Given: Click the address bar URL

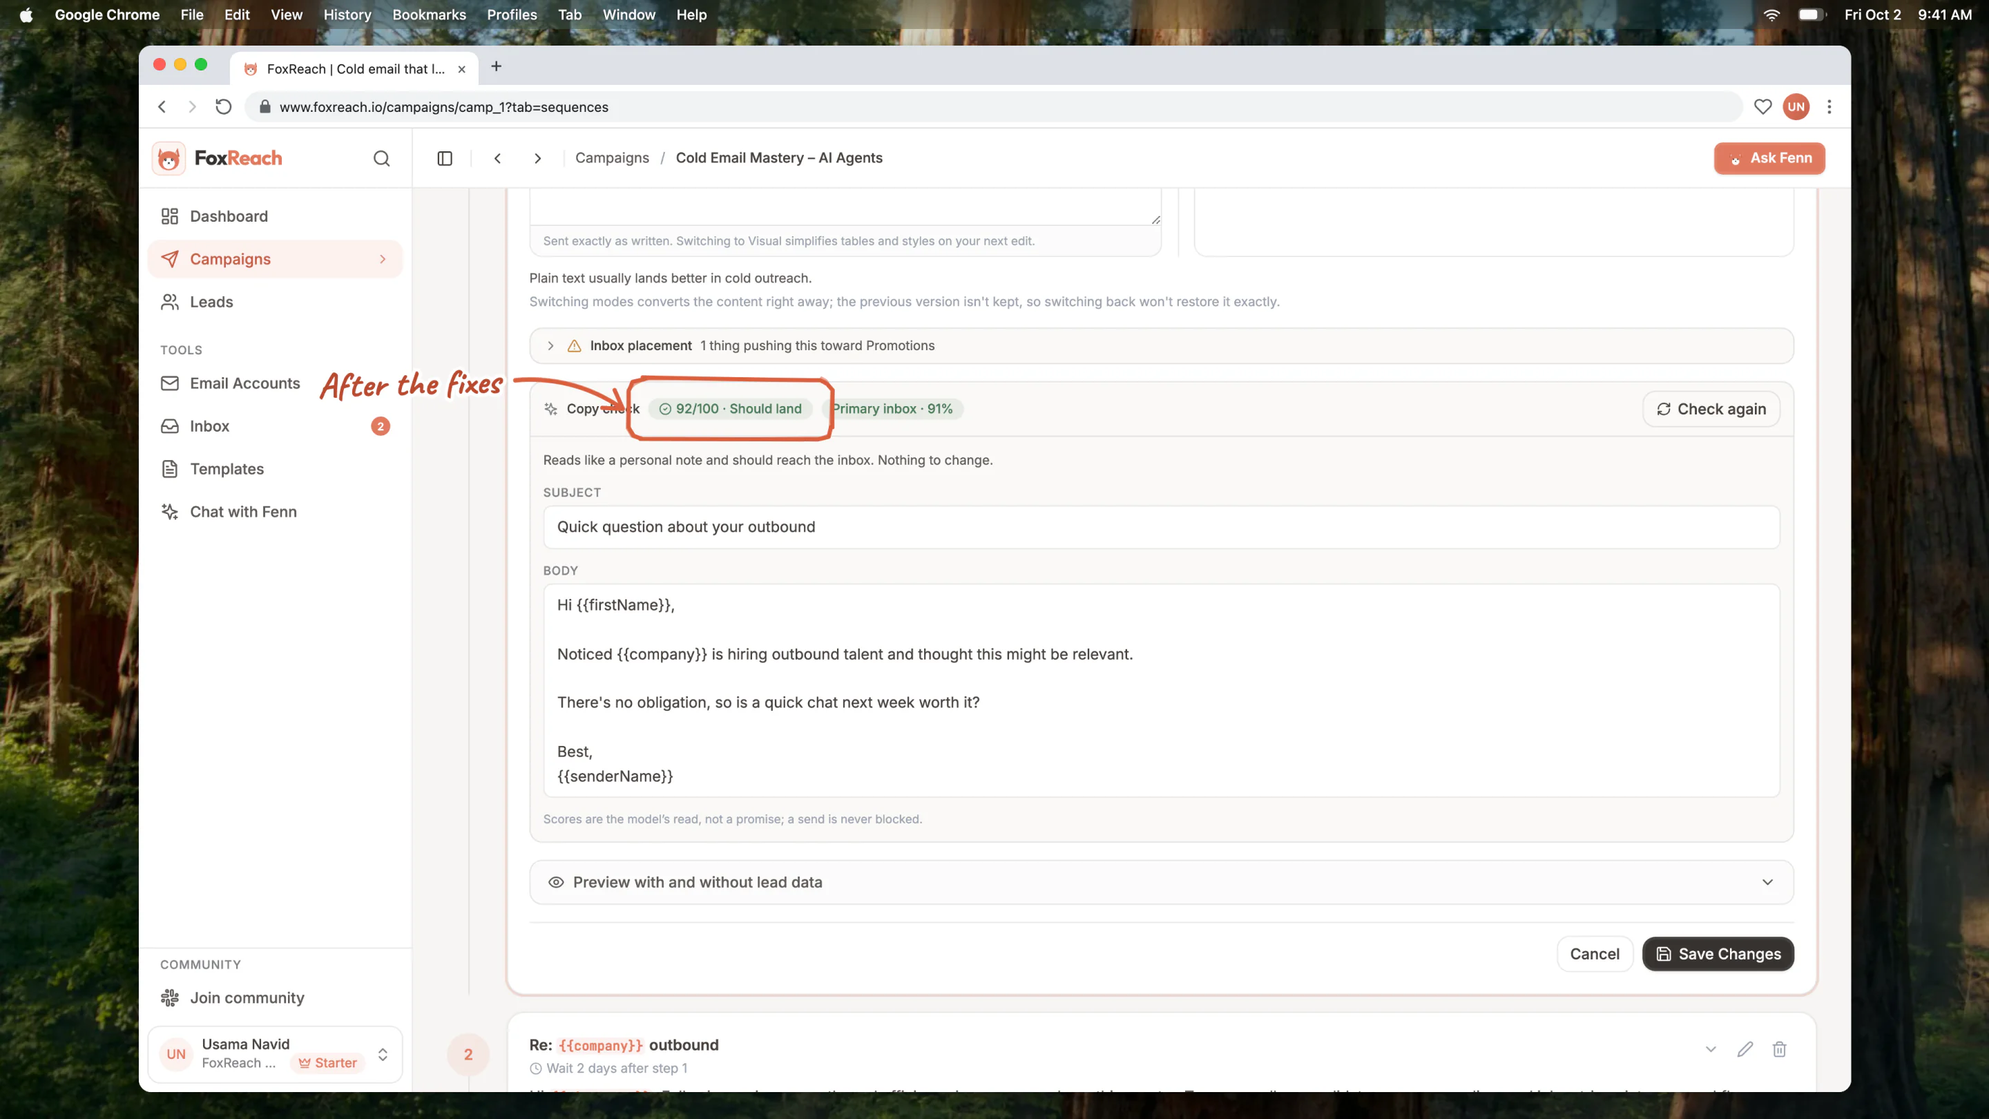Looking at the screenshot, I should click(444, 107).
